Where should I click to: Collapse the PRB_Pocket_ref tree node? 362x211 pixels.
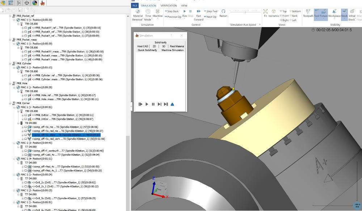(x=10, y=16)
